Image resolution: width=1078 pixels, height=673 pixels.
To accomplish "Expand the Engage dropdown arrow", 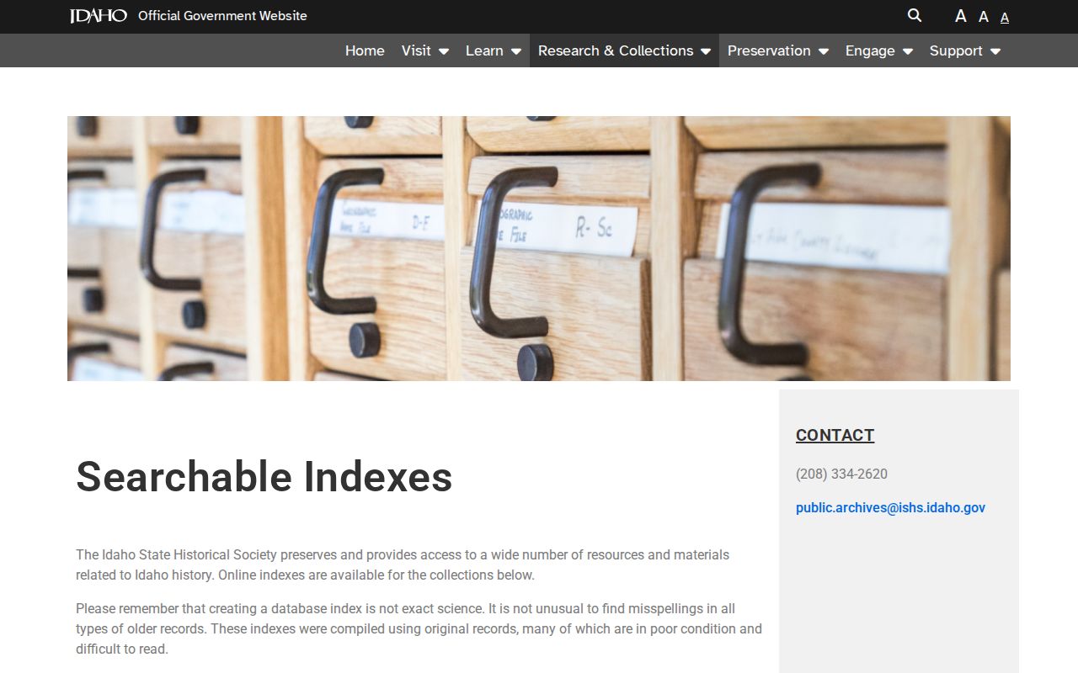I will click(x=908, y=51).
